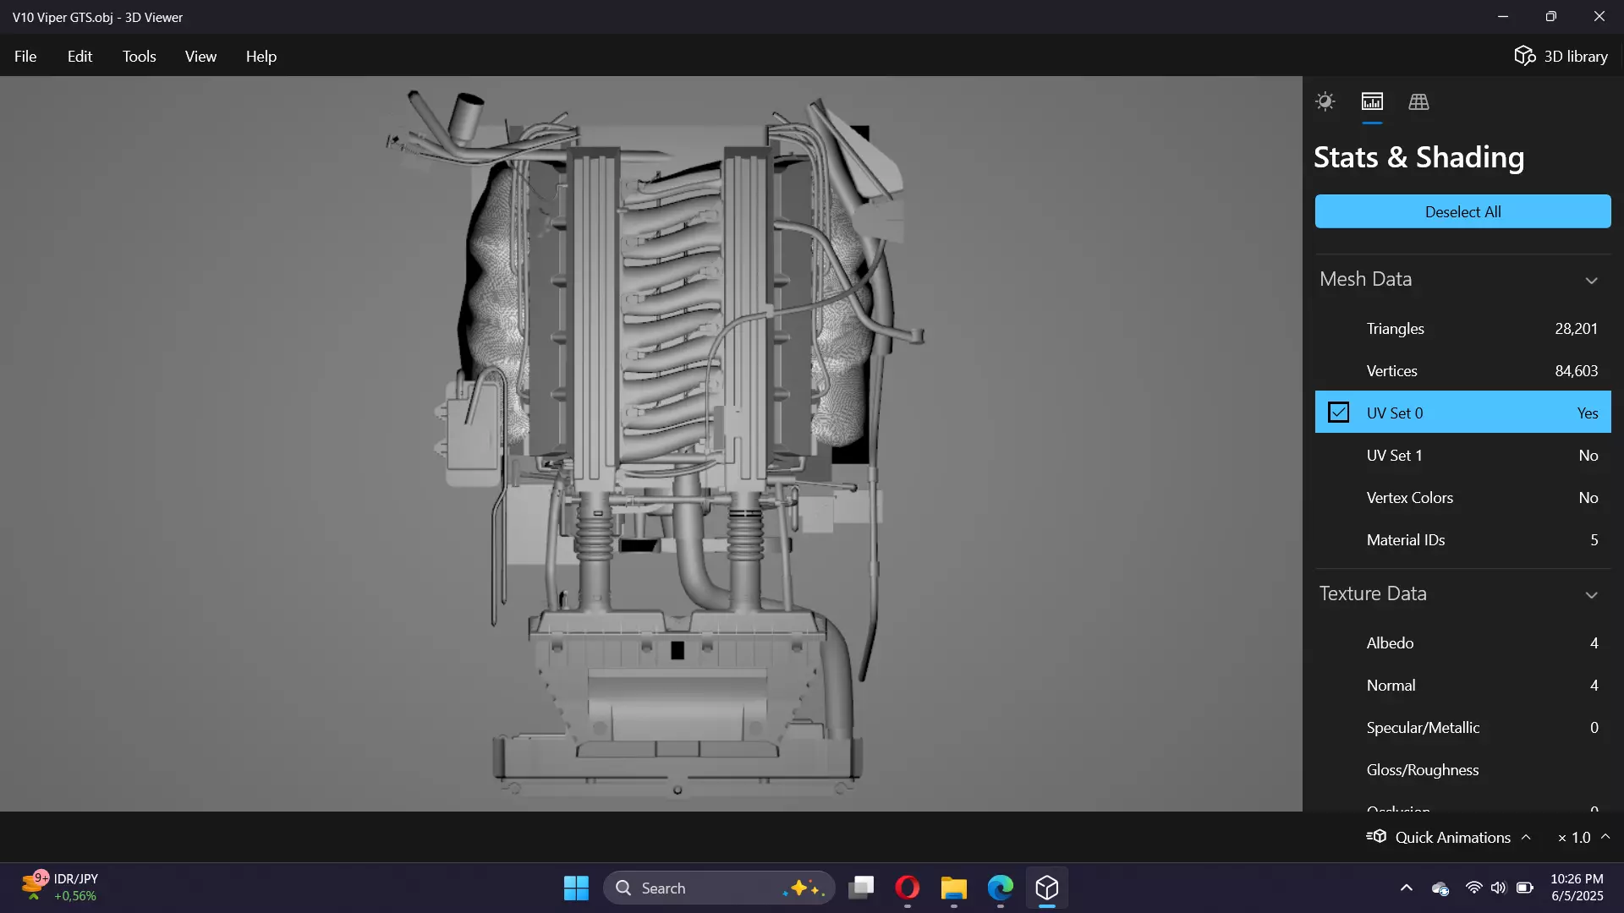The image size is (1624, 913).
Task: Open the Opera browser taskbar icon
Action: pos(908,888)
